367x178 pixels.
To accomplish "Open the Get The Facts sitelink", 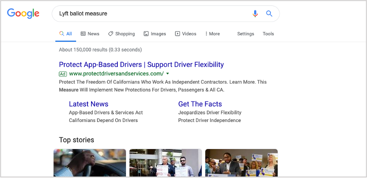I will tap(200, 104).
